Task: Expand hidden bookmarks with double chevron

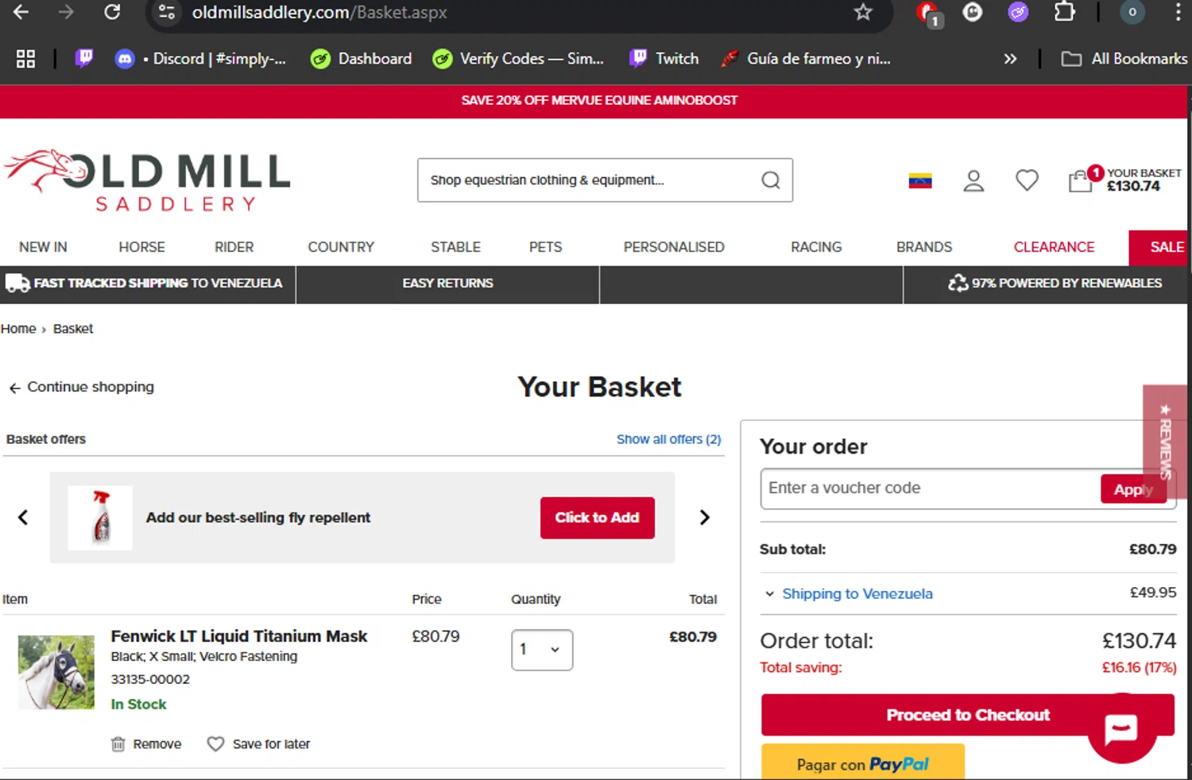Action: pyautogui.click(x=1010, y=59)
